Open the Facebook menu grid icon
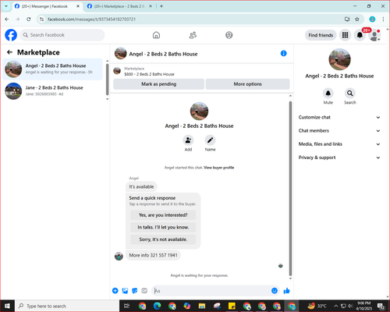Screen dimensions: 390x312 (345, 35)
